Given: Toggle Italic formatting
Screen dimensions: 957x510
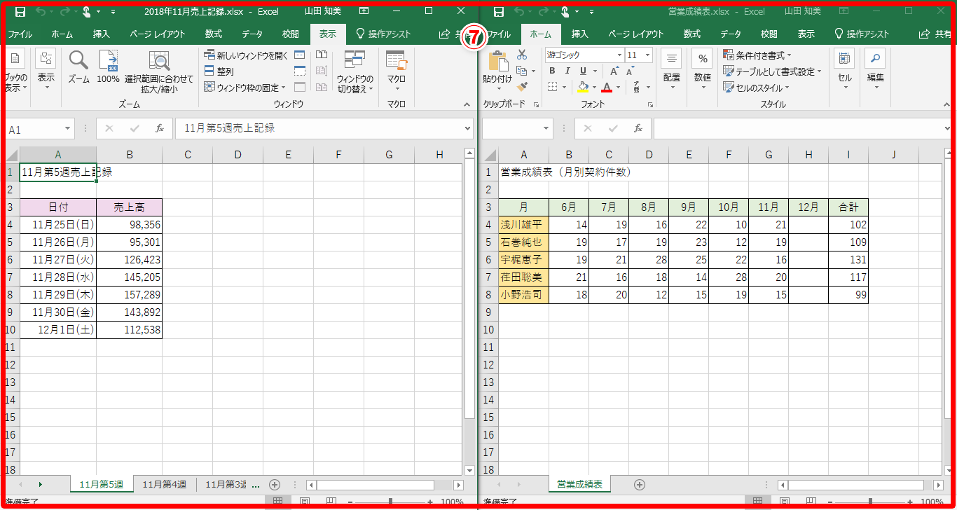Looking at the screenshot, I should [x=567, y=71].
